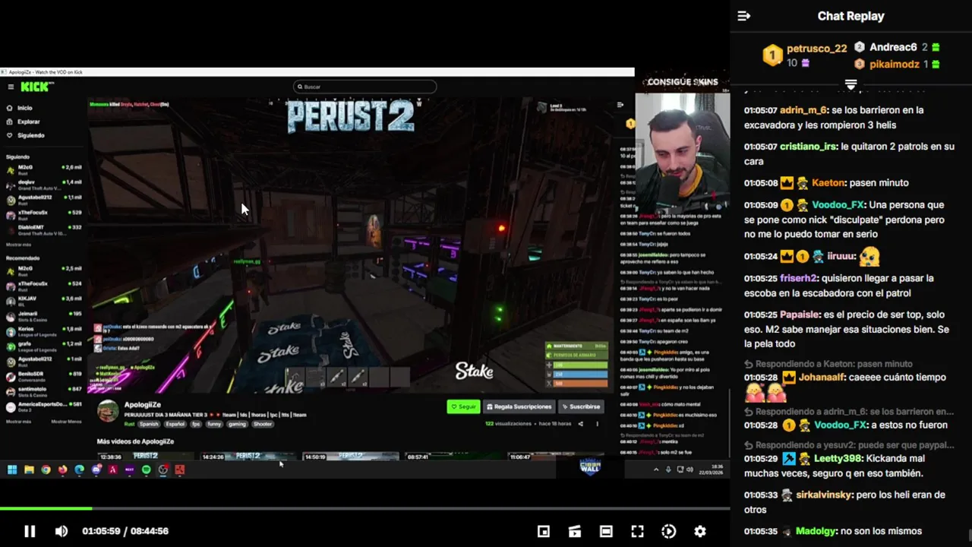The height and width of the screenshot is (547, 972).
Task: Click username Madolgy in chat
Action: tap(816, 532)
